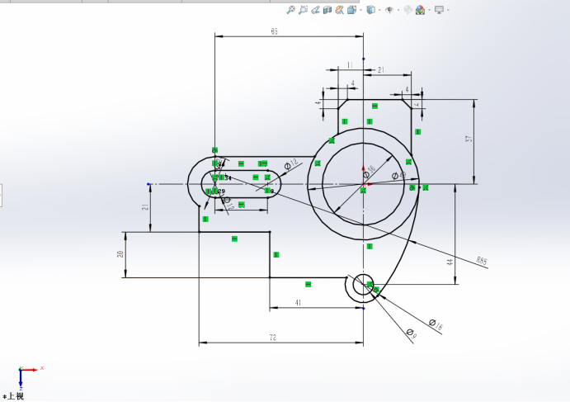Open Dynamic Annotation Views tool

coord(340,10)
